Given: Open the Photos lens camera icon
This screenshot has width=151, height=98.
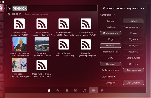Looking at the screenshot, I should click(93, 90).
